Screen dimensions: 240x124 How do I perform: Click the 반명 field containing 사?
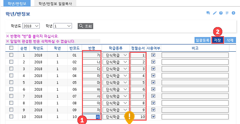92,96
